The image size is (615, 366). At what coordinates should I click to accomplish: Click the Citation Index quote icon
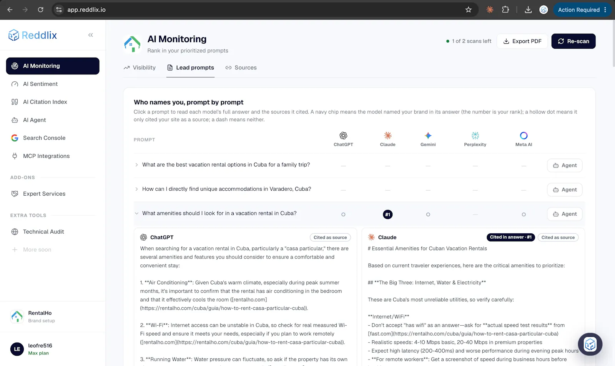15,102
